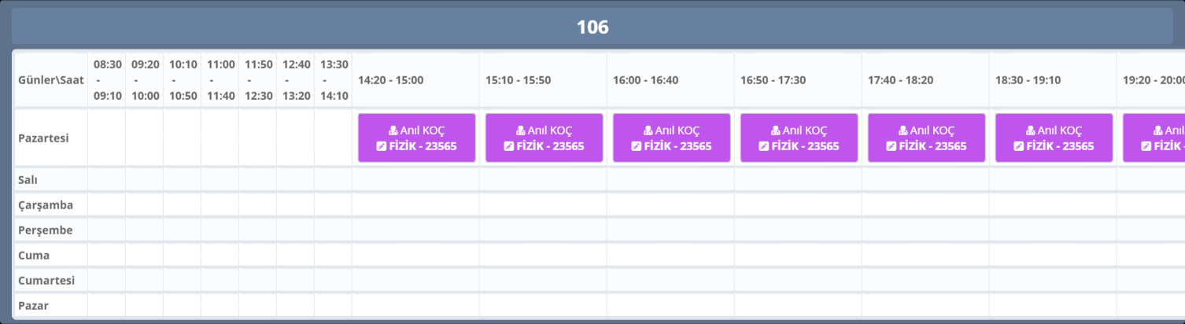Viewport: 1185px width, 324px height.
Task: Click teacher icon in Monday 15:10 lesson block
Action: 521,131
